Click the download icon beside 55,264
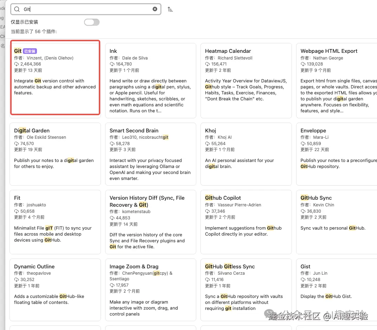377x330 pixels. pyautogui.click(x=207, y=144)
